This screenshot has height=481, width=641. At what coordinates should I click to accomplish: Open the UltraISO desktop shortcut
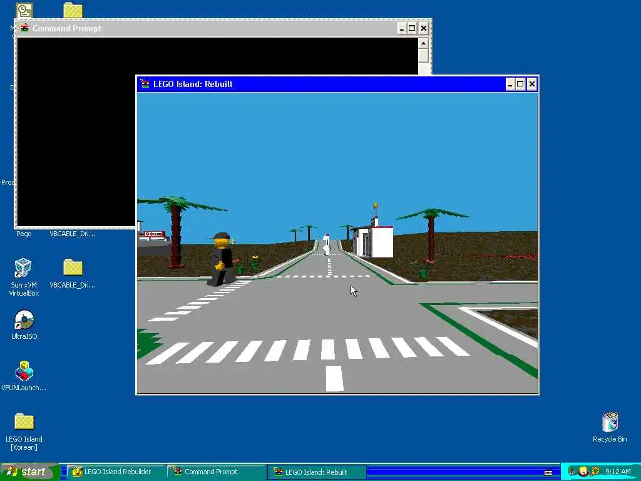click(x=24, y=325)
